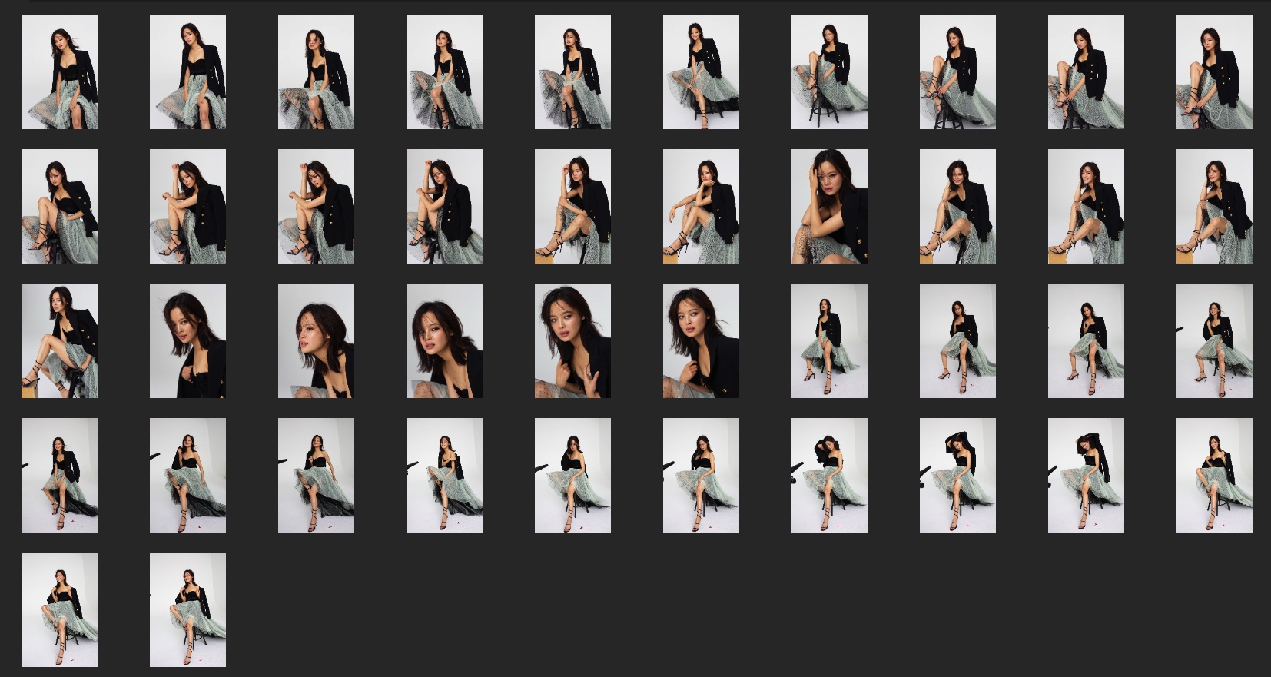Screen dimensions: 1271x677
Task: Select the last thumbnail in the third row
Action: [1214, 340]
